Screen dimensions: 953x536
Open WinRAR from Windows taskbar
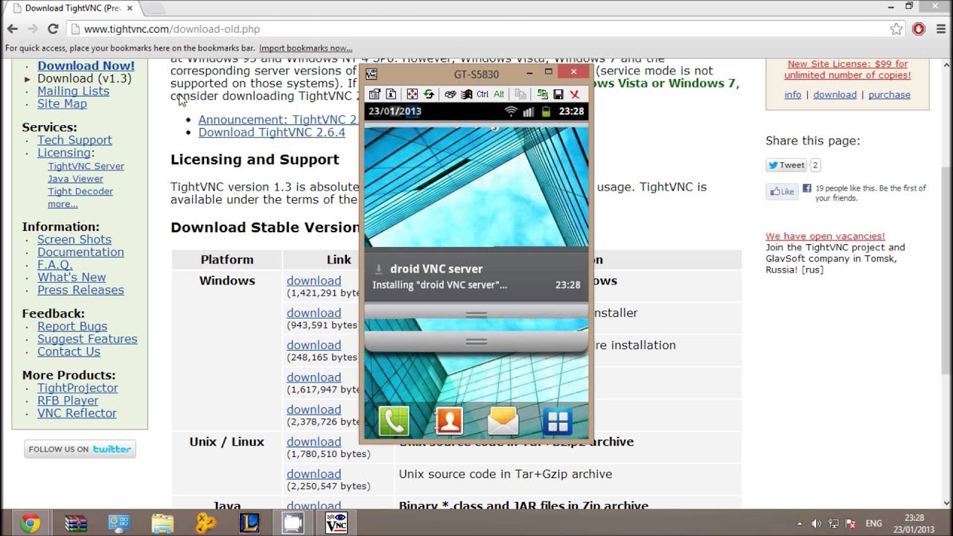[x=77, y=523]
